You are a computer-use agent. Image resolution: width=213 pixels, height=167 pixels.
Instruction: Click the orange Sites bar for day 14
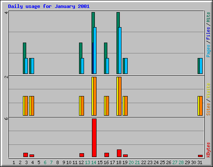tap(95, 96)
